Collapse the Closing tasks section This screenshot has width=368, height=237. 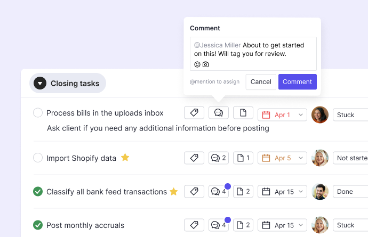(40, 84)
